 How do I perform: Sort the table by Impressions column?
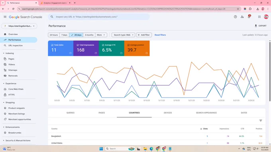(x=224, y=129)
